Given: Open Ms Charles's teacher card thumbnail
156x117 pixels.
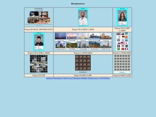Looking at the screenshot, I should point(122,17).
